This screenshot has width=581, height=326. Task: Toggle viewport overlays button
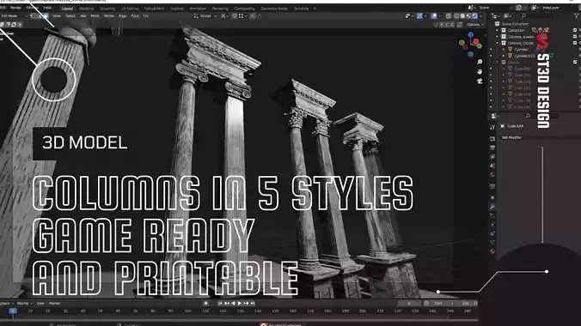coord(434,16)
